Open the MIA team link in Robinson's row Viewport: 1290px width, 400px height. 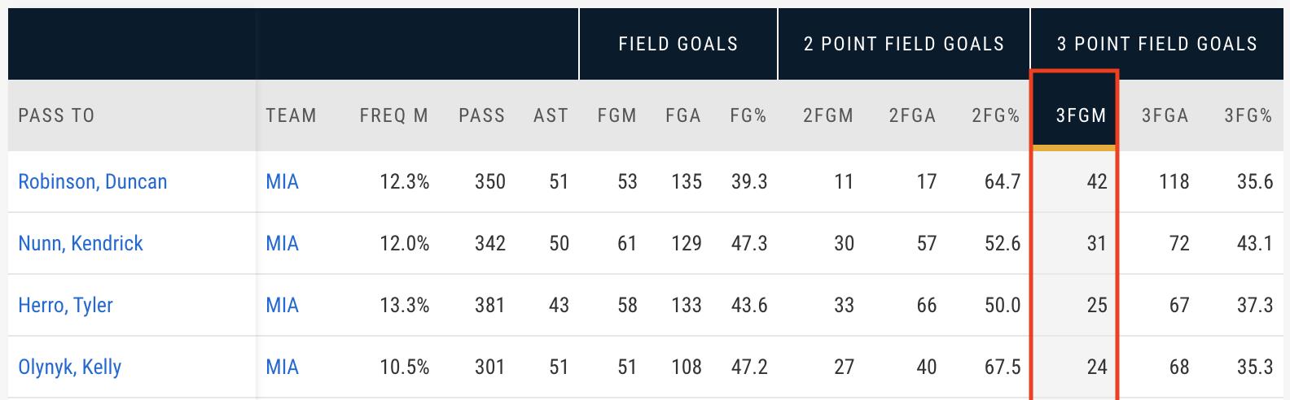(x=282, y=181)
